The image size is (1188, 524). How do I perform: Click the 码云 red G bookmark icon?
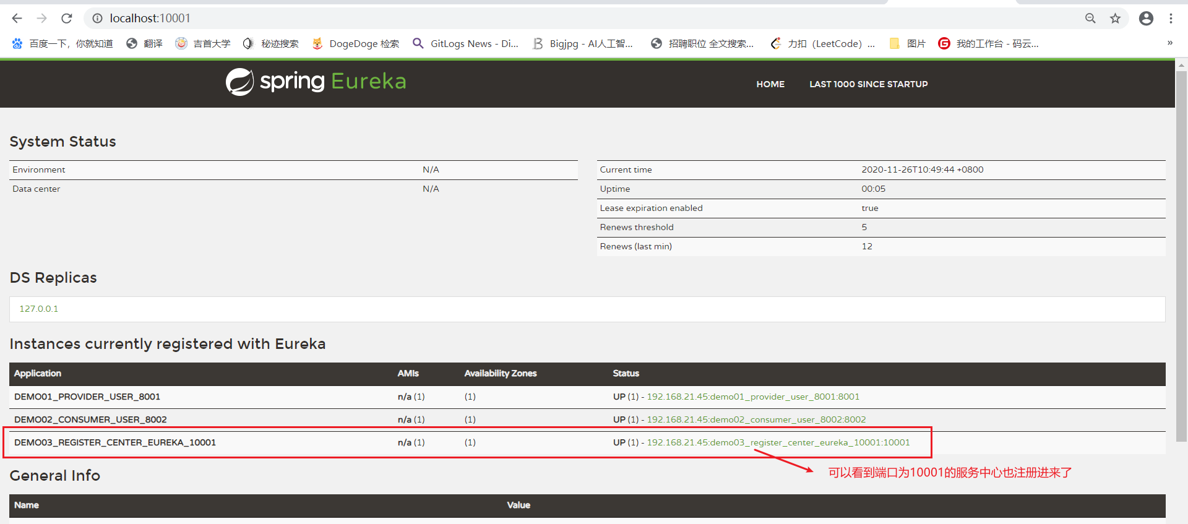[x=944, y=43]
